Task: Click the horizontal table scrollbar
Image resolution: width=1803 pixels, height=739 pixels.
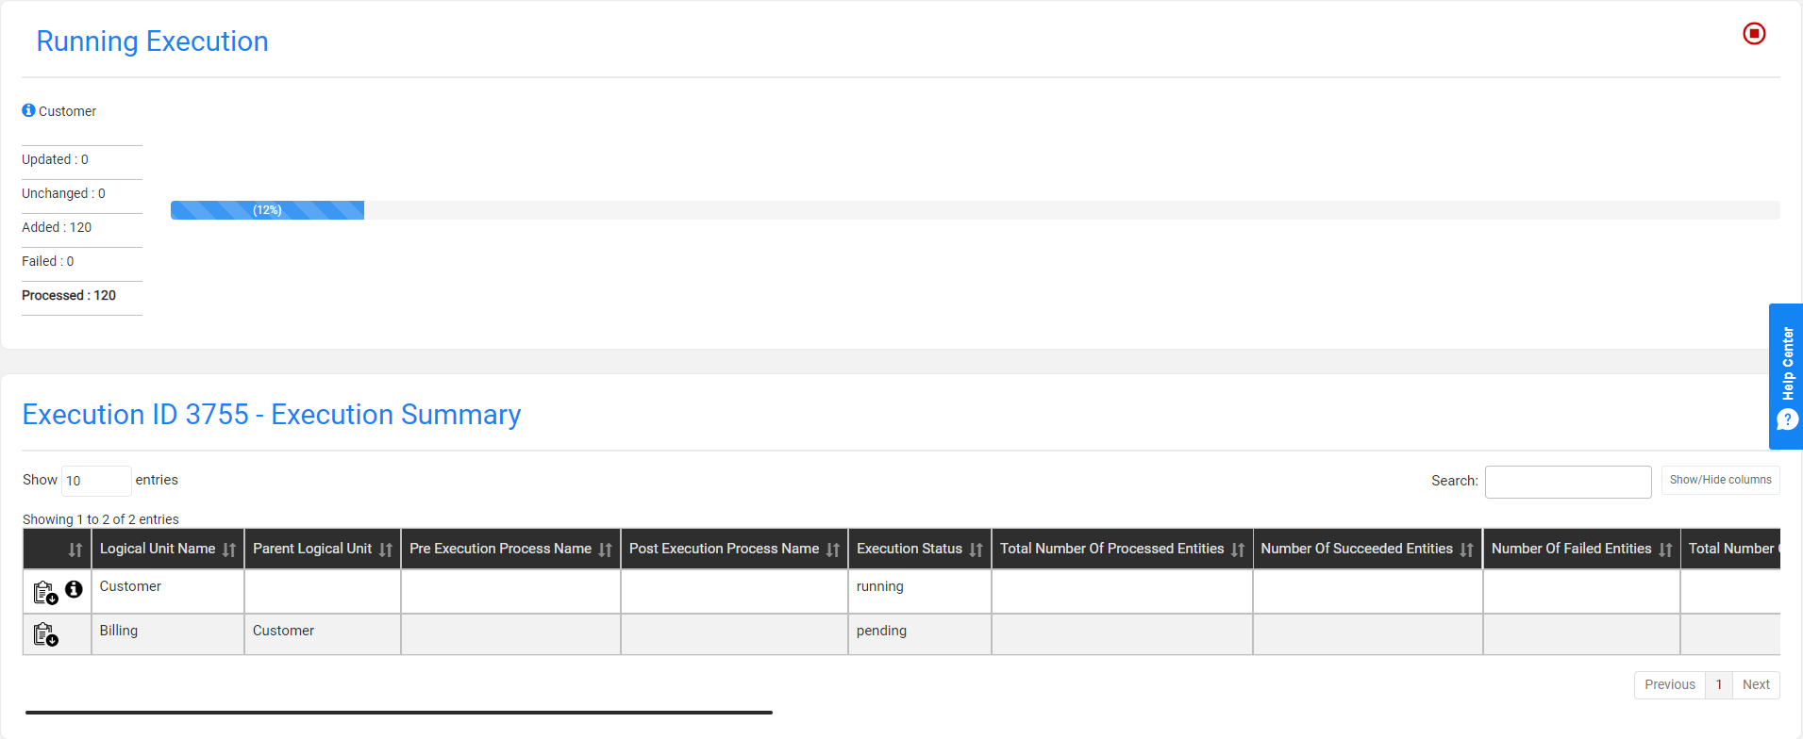Action: click(398, 713)
